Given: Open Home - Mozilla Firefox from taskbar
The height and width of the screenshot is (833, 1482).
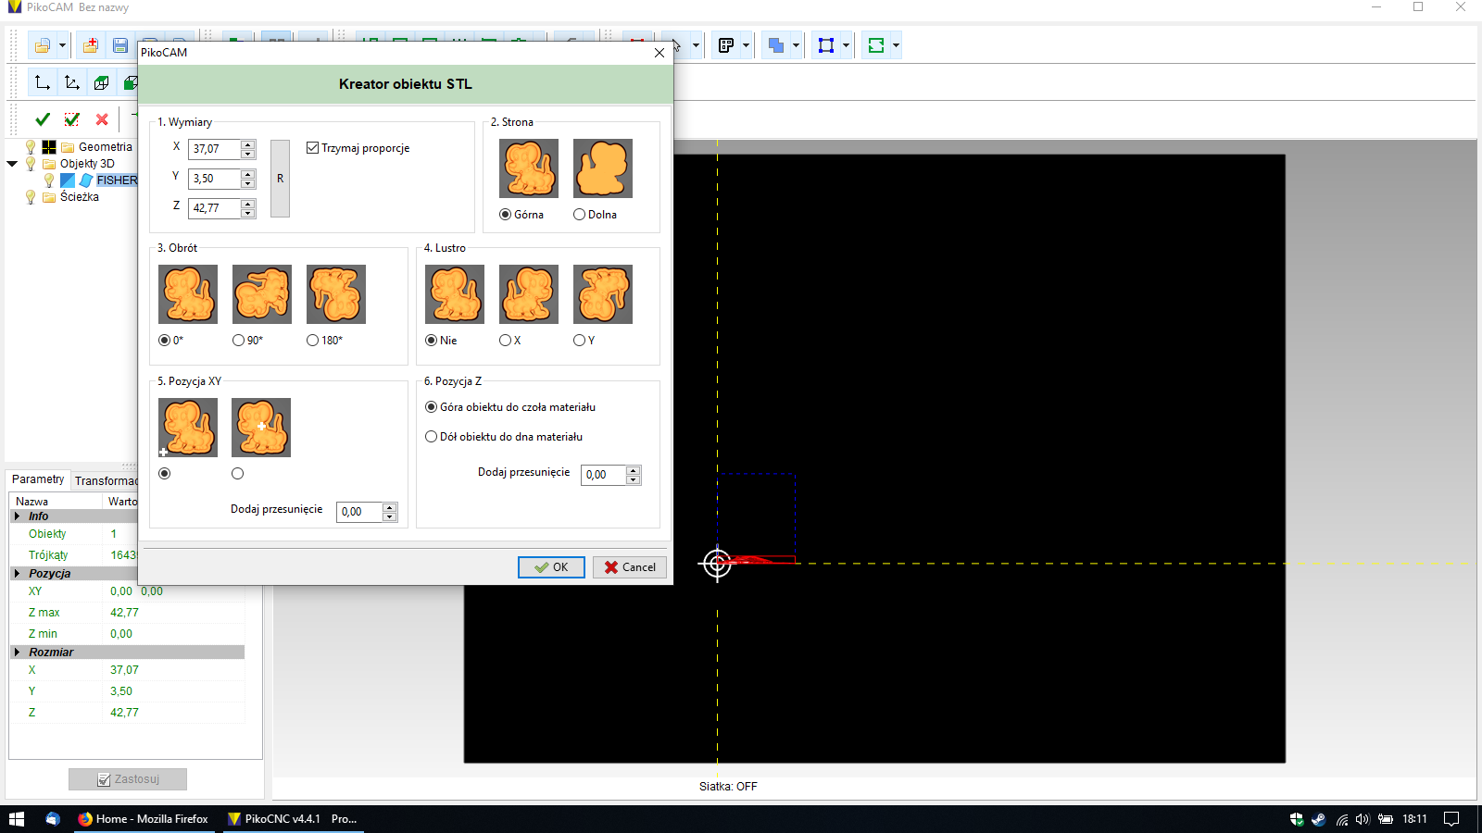Looking at the screenshot, I should pos(143,819).
